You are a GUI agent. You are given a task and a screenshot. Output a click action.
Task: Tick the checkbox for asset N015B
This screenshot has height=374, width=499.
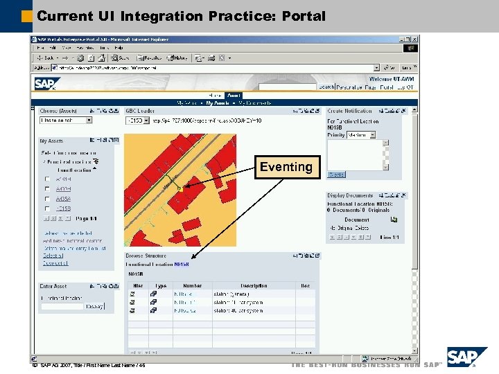click(x=47, y=208)
